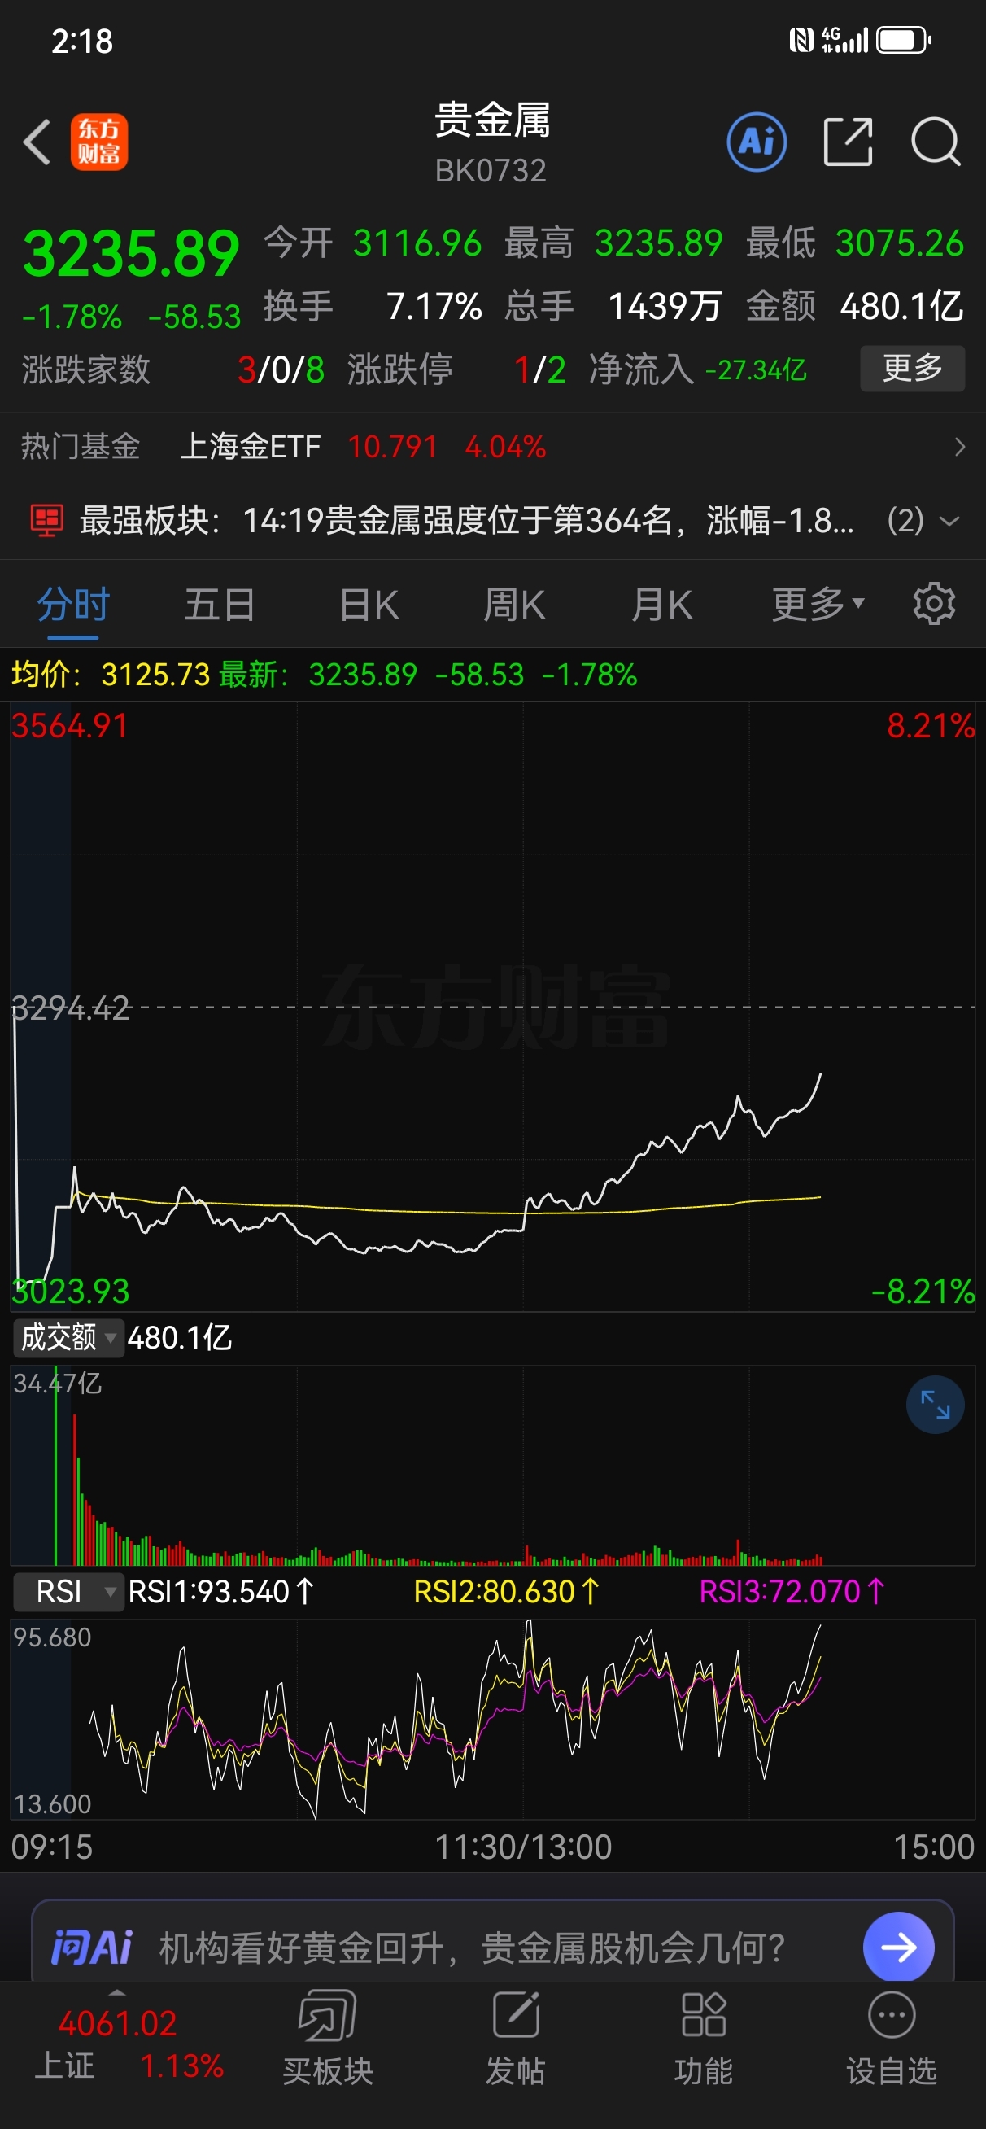
Task: Tap the 问Ai question input field
Action: pos(471,1948)
